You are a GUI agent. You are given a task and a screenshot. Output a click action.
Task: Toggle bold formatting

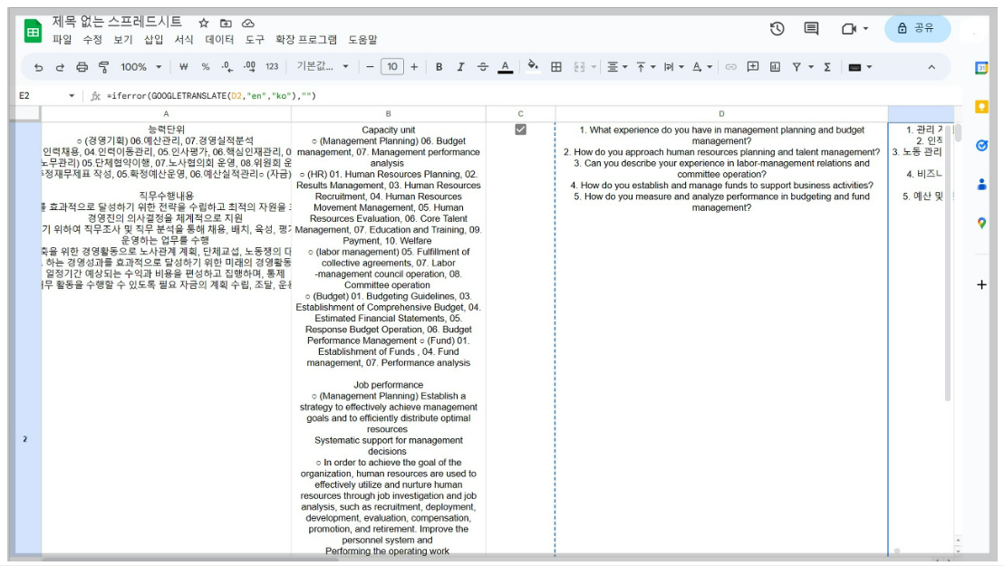point(439,67)
